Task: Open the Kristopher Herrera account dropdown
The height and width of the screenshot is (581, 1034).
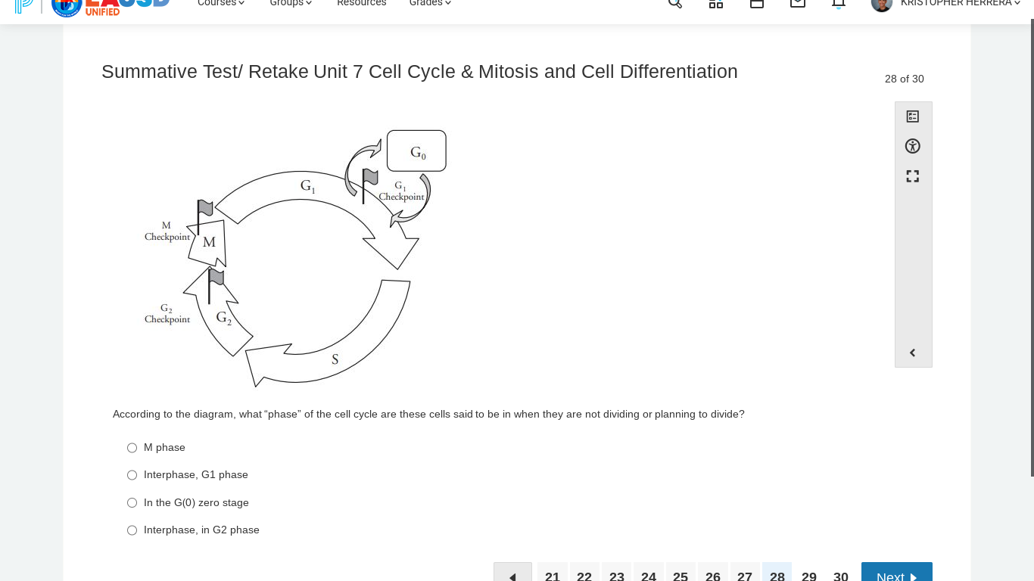Action: click(961, 3)
